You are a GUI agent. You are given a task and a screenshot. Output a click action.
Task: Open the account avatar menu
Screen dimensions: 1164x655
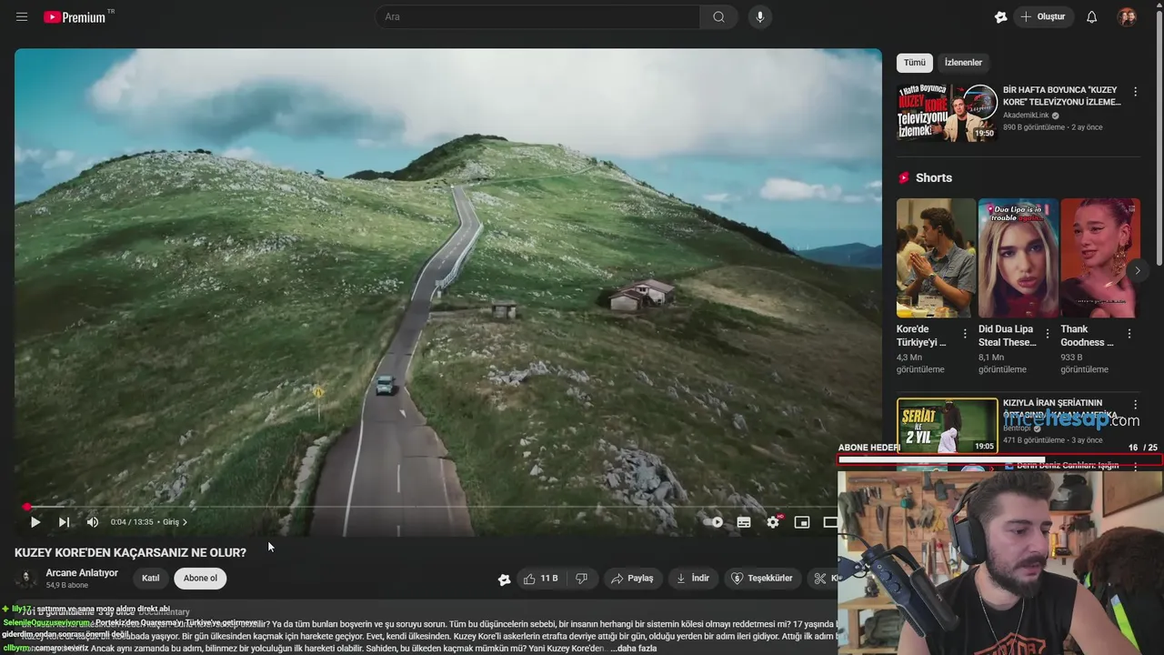tap(1127, 16)
